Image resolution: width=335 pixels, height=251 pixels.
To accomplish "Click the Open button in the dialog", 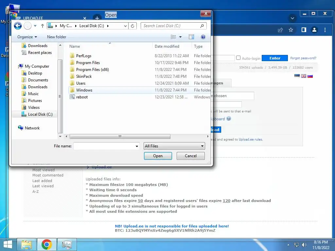I will coord(158,156).
